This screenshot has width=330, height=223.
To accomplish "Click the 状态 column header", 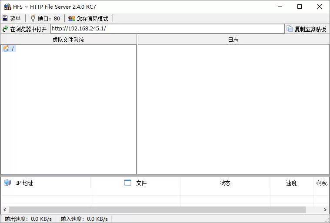I will 225,183.
